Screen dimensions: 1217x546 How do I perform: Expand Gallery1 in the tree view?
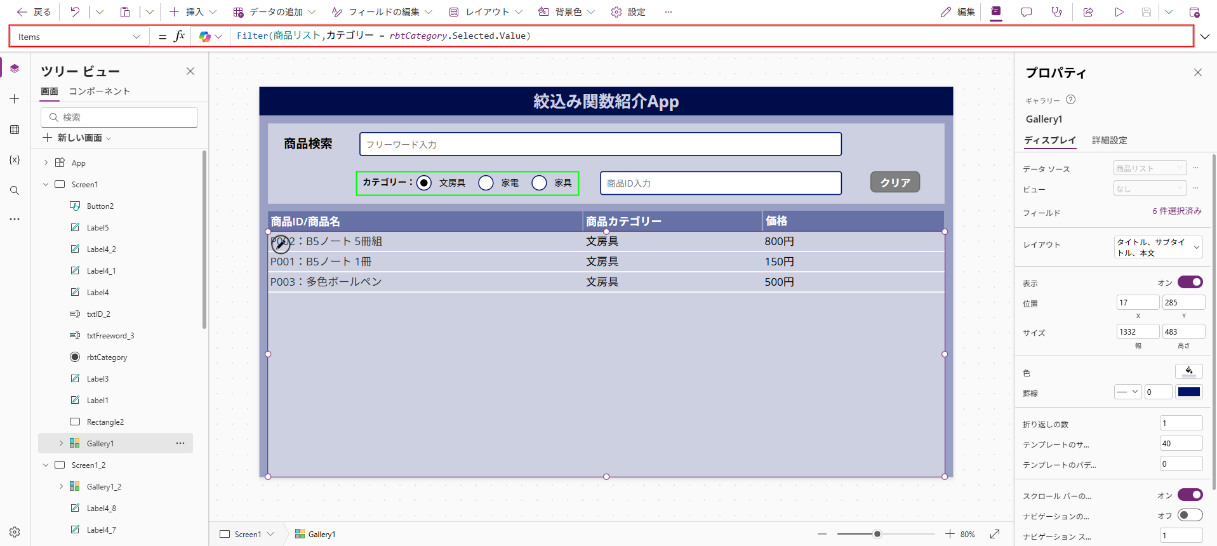(x=61, y=443)
